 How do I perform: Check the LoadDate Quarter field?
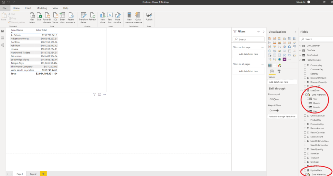pos(308,103)
